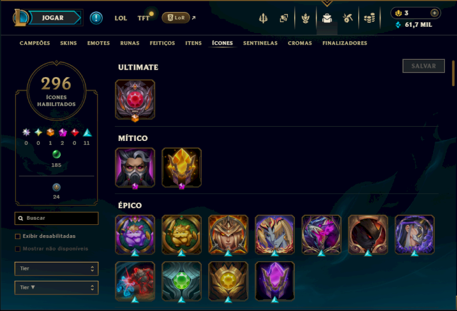This screenshot has height=311, width=457.
Task: Open the loot briefcase icon
Action: pyautogui.click(x=327, y=18)
